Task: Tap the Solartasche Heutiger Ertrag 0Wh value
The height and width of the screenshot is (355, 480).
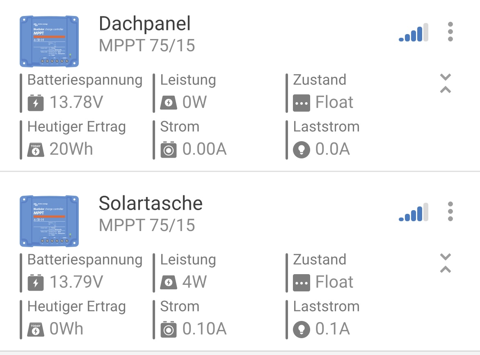Action: [x=66, y=329]
